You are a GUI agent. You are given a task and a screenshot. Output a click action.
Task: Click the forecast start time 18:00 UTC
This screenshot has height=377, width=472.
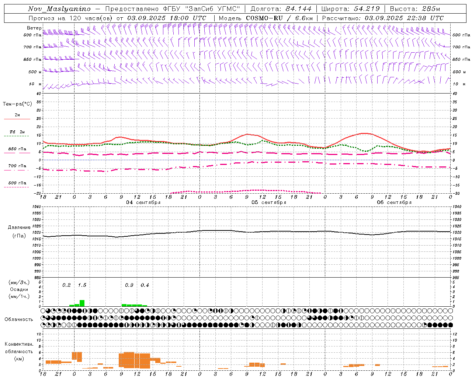tap(188, 18)
